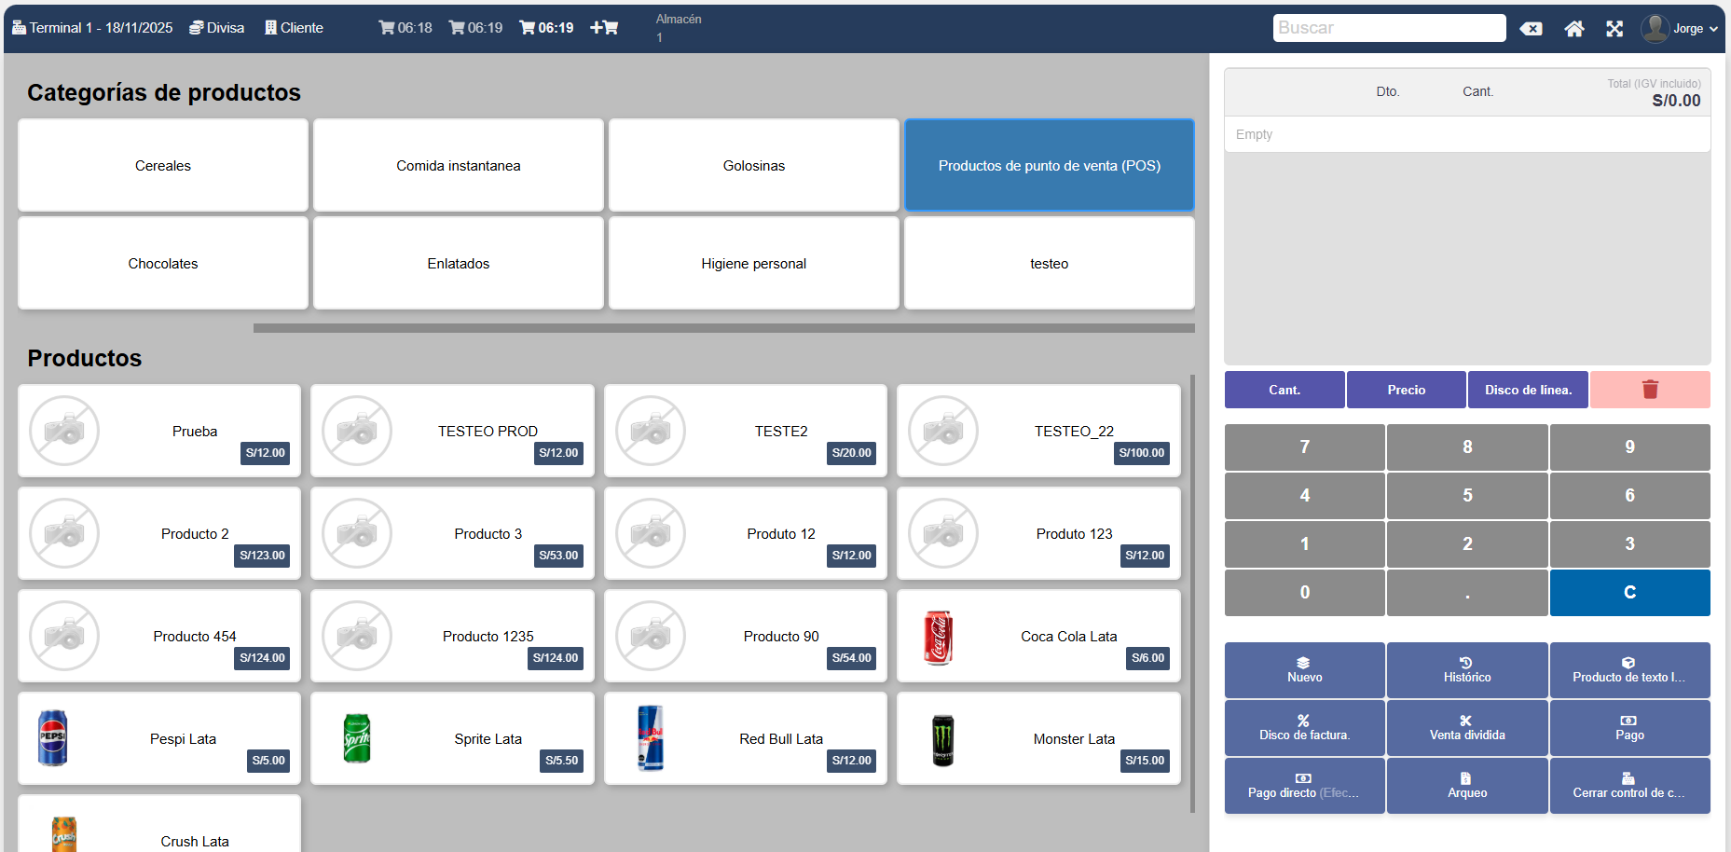
Task: Select the active bold 06:19 cart ticket
Action: (546, 28)
